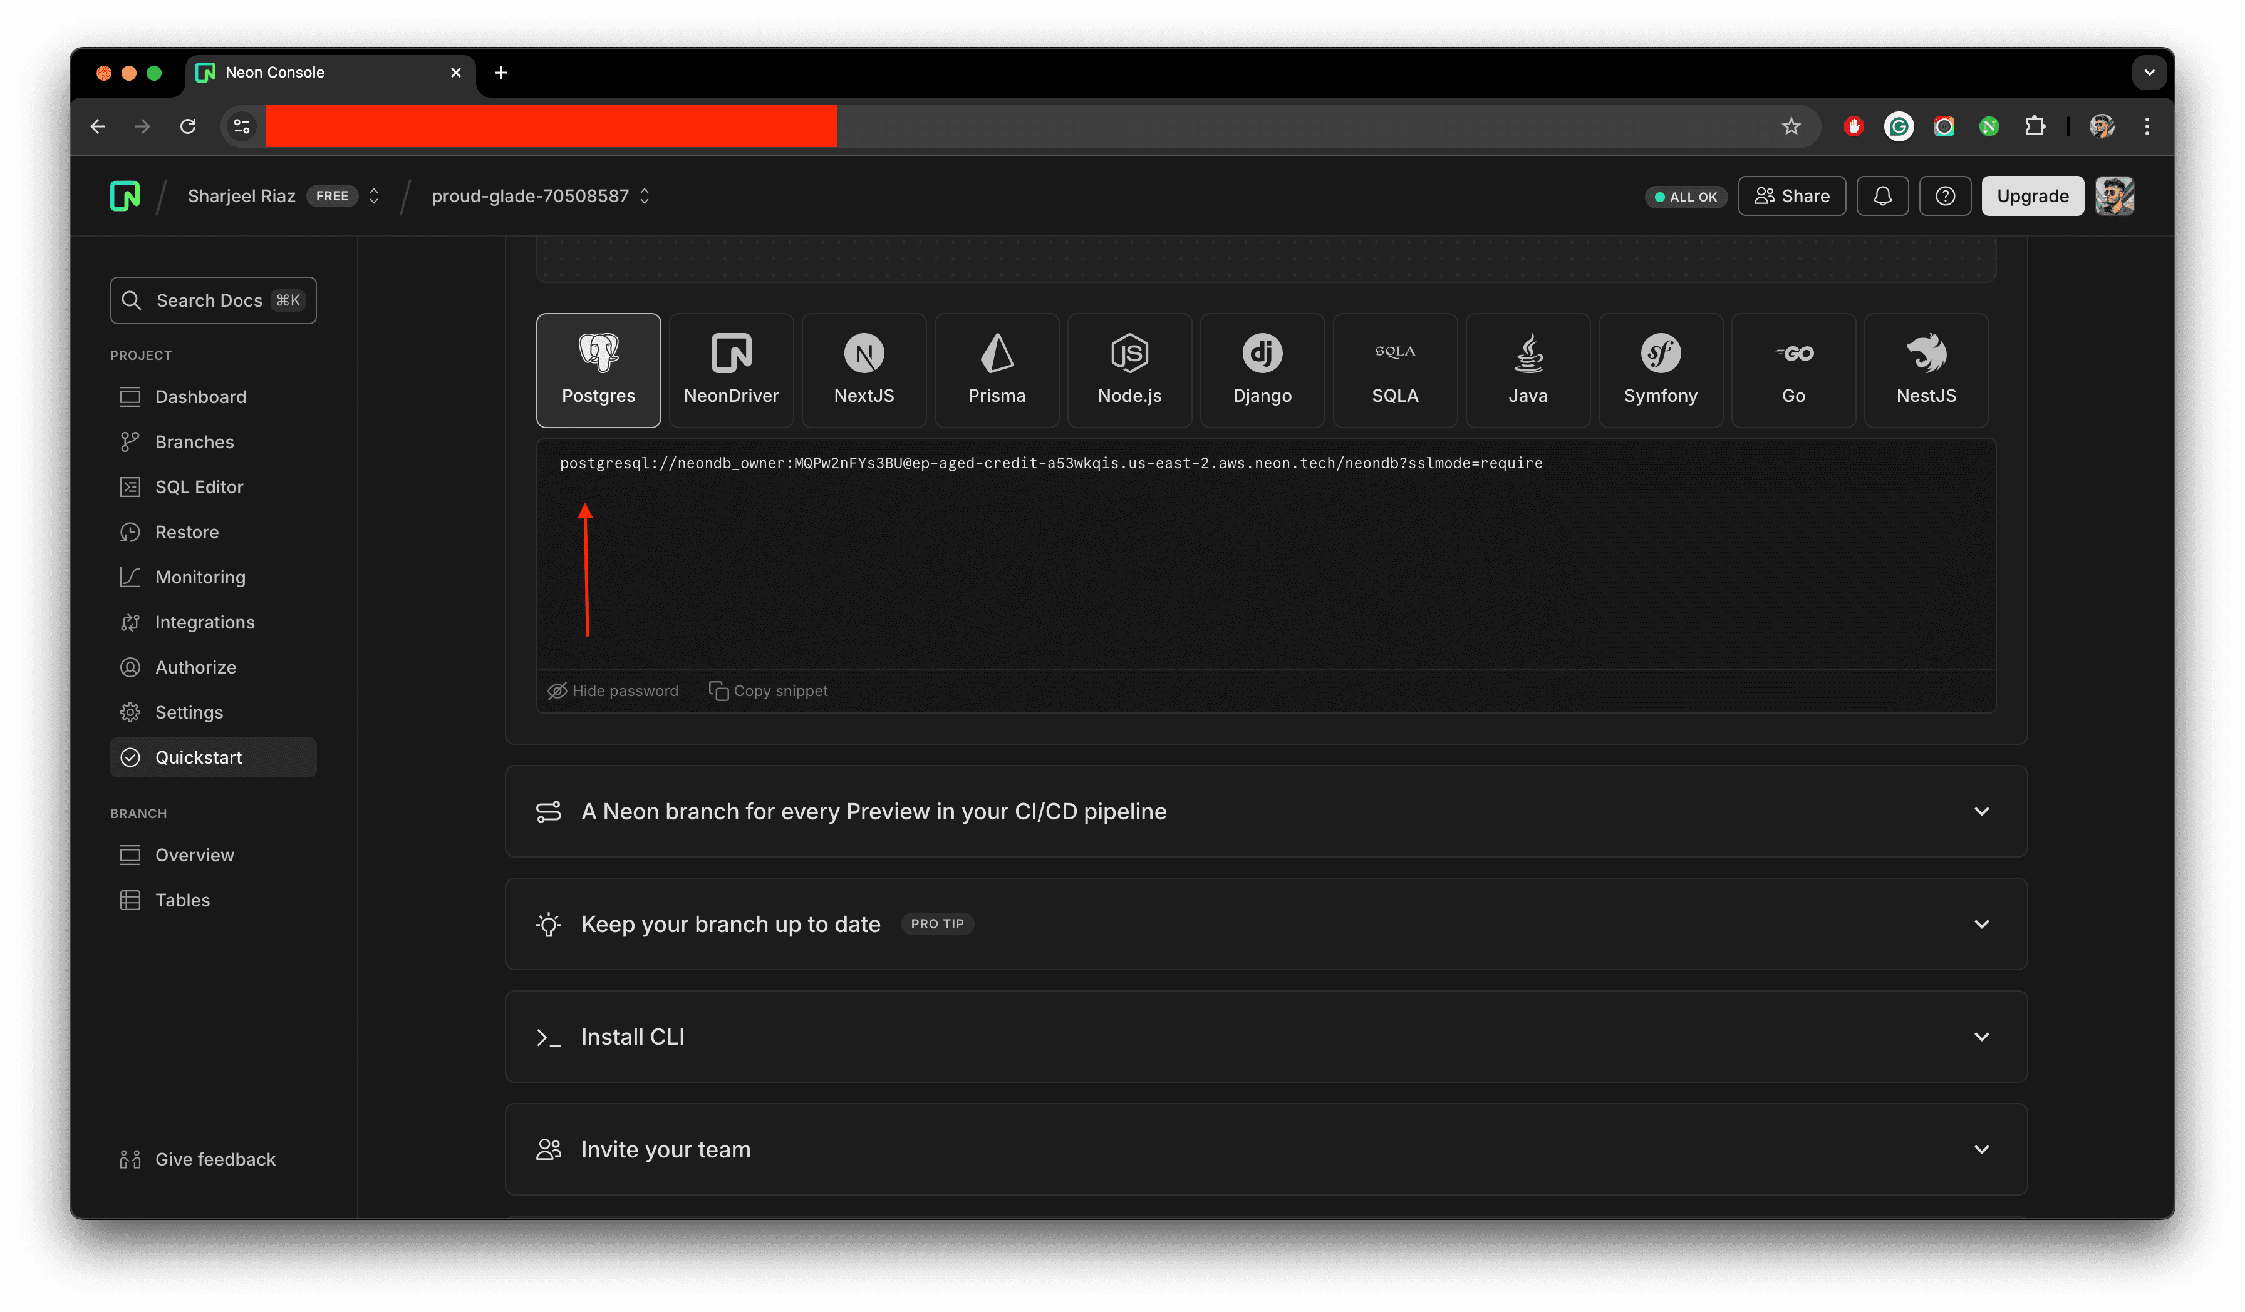The image size is (2245, 1312).
Task: Select the SQLA tab
Action: click(1394, 371)
